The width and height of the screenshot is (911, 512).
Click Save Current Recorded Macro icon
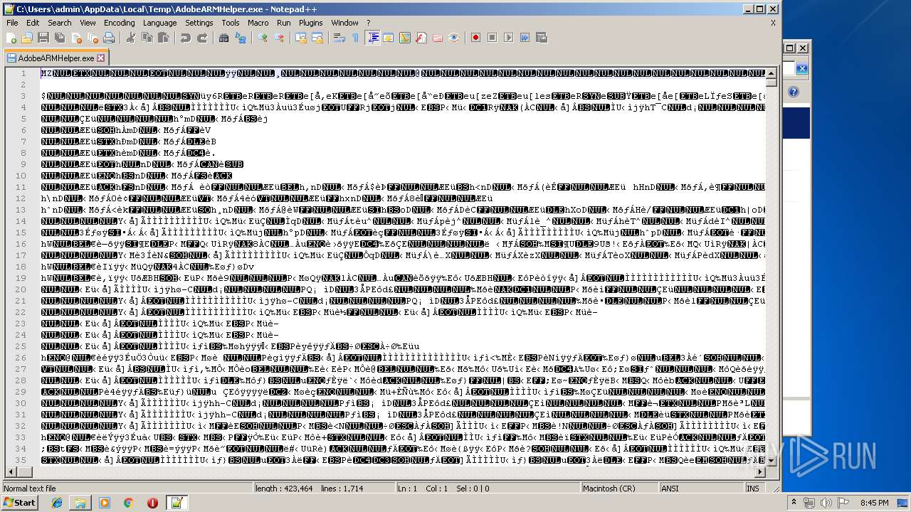(542, 38)
